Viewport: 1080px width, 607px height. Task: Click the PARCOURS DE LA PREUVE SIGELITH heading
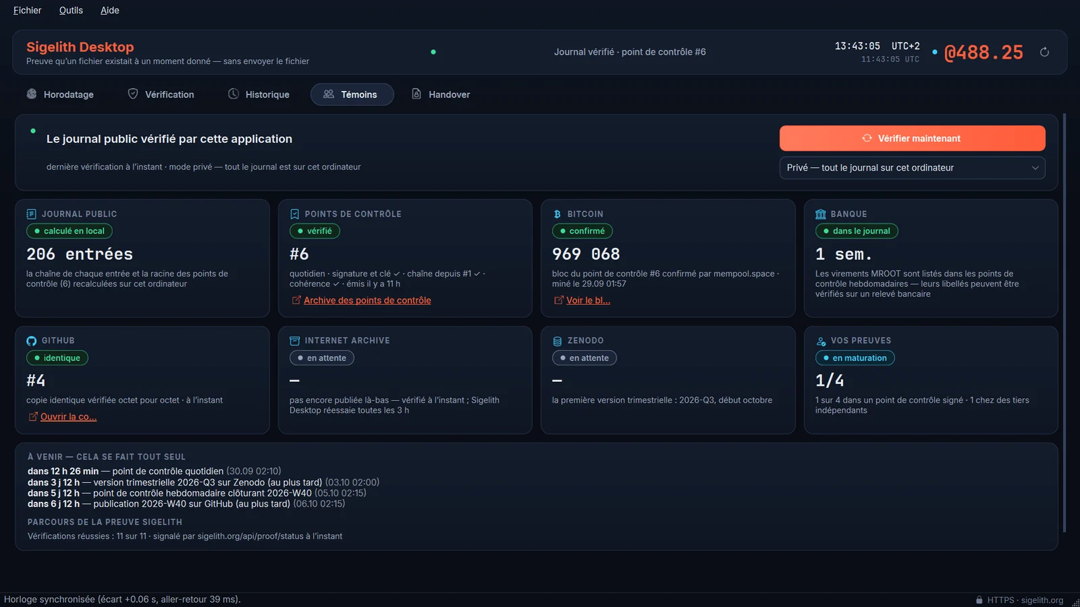tap(105, 522)
